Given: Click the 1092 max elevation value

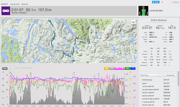Looking at the screenshot, I should pos(165,63).
